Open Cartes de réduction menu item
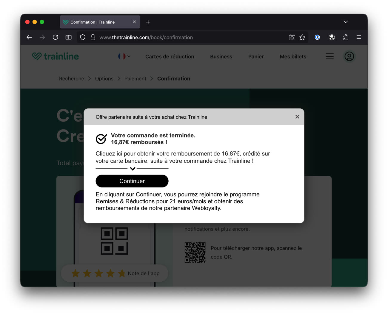This screenshot has height=314, width=388. (170, 57)
